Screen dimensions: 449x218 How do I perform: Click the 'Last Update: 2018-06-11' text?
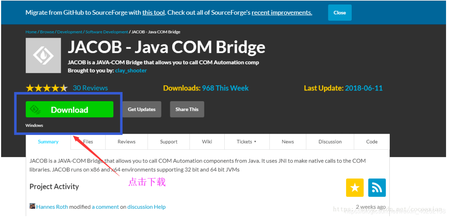pyautogui.click(x=343, y=88)
